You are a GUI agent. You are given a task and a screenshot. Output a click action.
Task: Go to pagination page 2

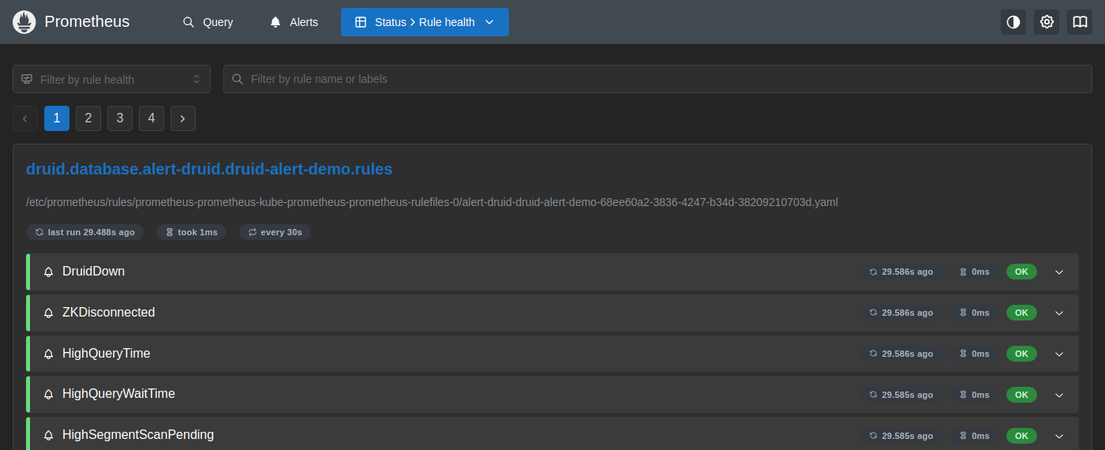[88, 118]
